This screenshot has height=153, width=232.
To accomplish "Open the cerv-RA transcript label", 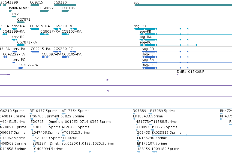I will pos(18,26).
